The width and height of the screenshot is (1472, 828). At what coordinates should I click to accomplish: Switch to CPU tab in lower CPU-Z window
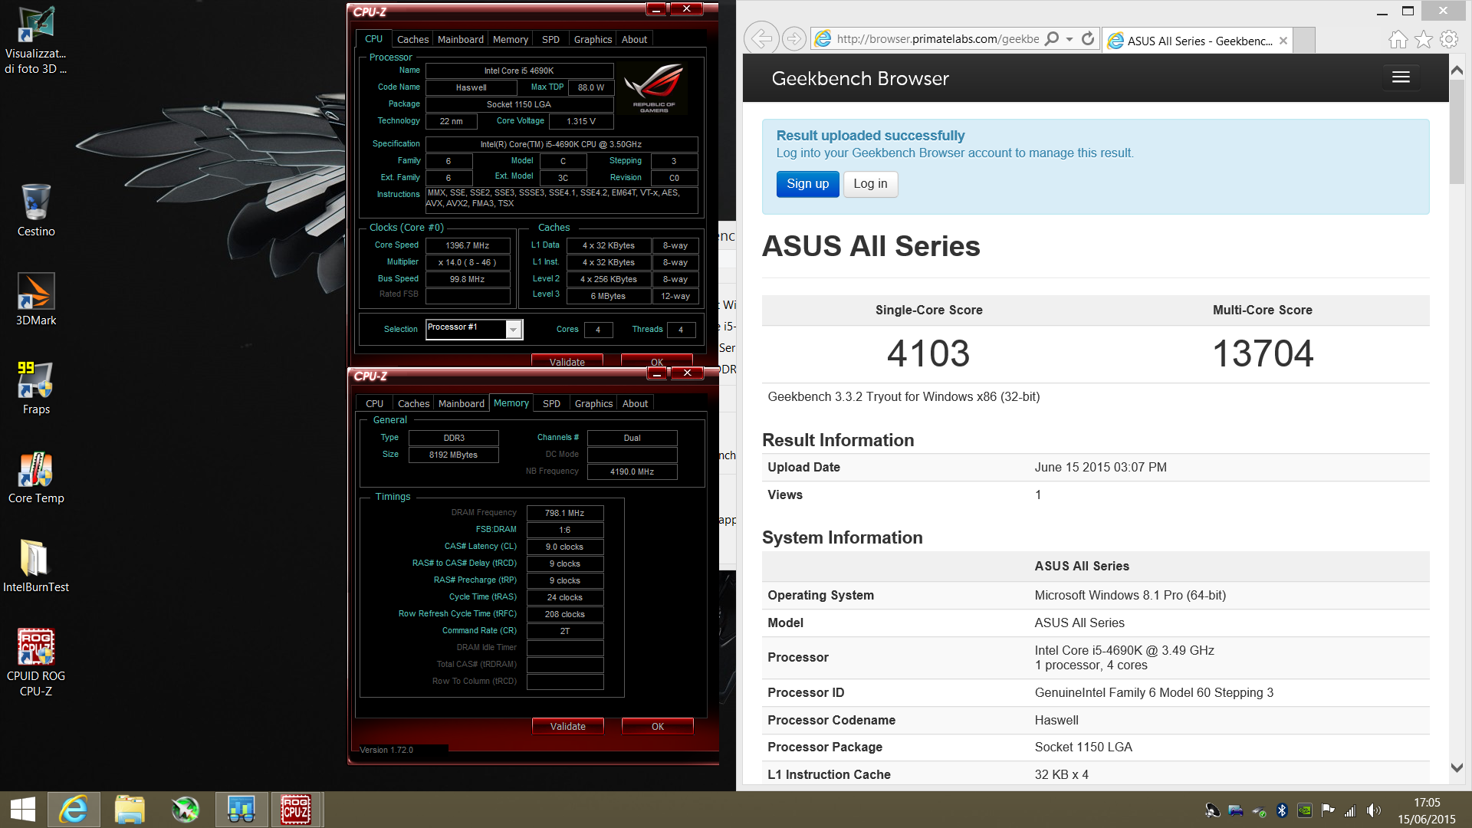point(374,403)
